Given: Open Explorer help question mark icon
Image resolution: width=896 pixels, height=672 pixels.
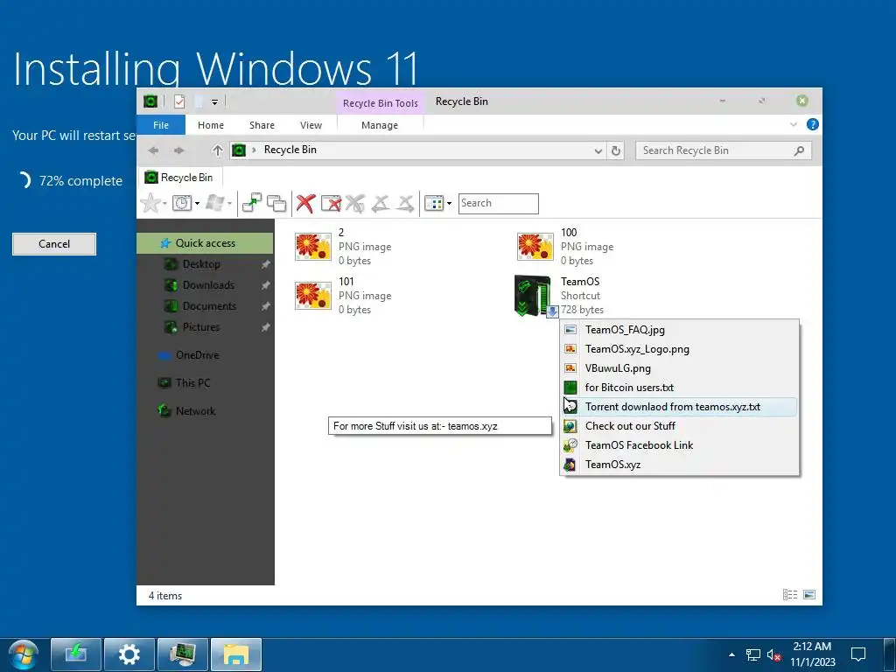Looking at the screenshot, I should click(812, 124).
